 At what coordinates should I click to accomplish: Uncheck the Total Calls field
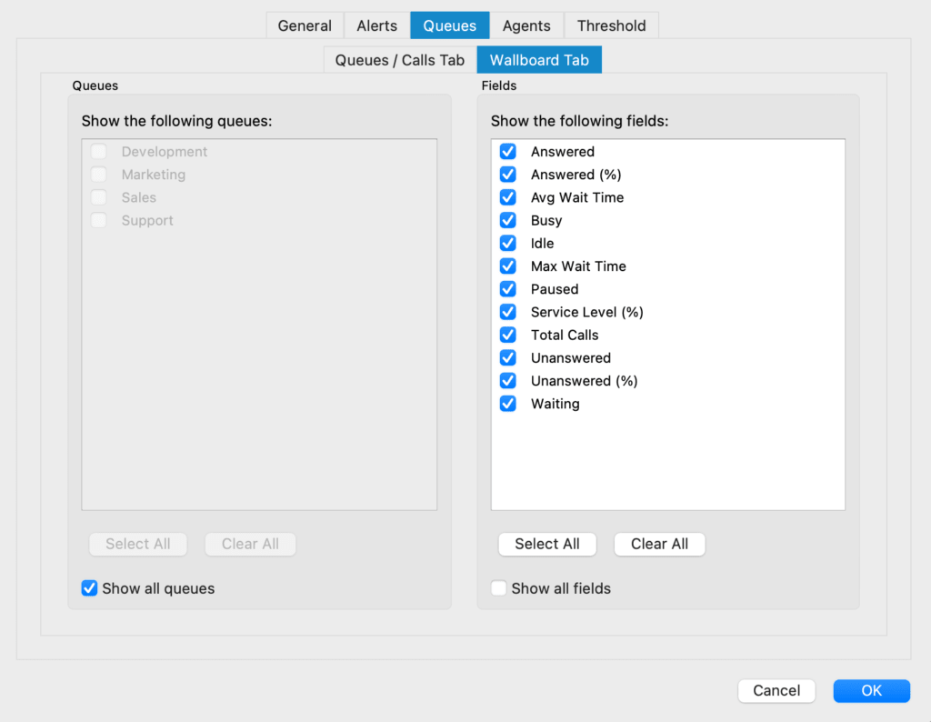507,335
